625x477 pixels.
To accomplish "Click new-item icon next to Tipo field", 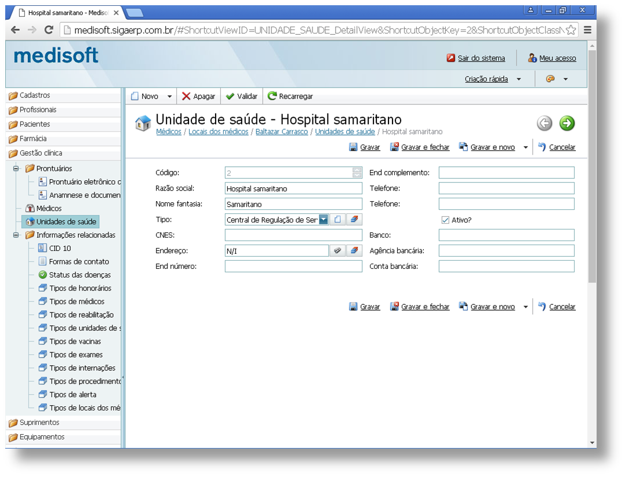I will pyautogui.click(x=337, y=220).
